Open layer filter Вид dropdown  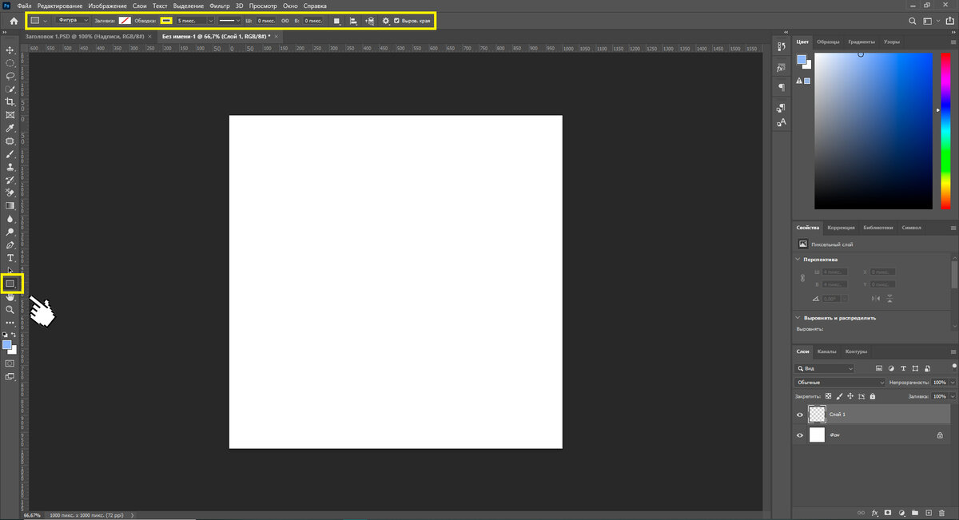click(x=825, y=368)
